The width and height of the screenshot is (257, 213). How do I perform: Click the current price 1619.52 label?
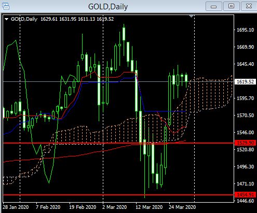[245, 81]
